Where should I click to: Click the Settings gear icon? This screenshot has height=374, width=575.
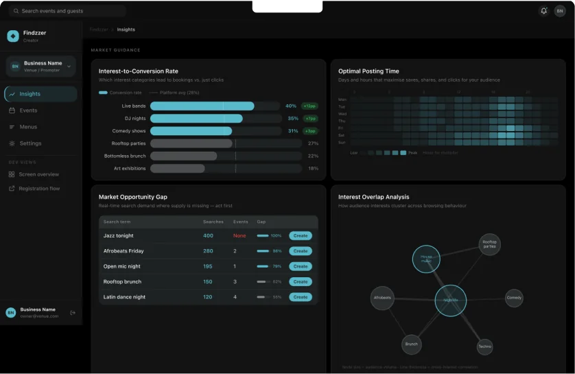coord(12,143)
